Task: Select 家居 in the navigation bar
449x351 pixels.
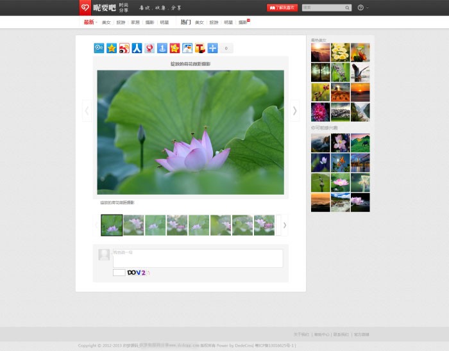Action: coord(135,22)
